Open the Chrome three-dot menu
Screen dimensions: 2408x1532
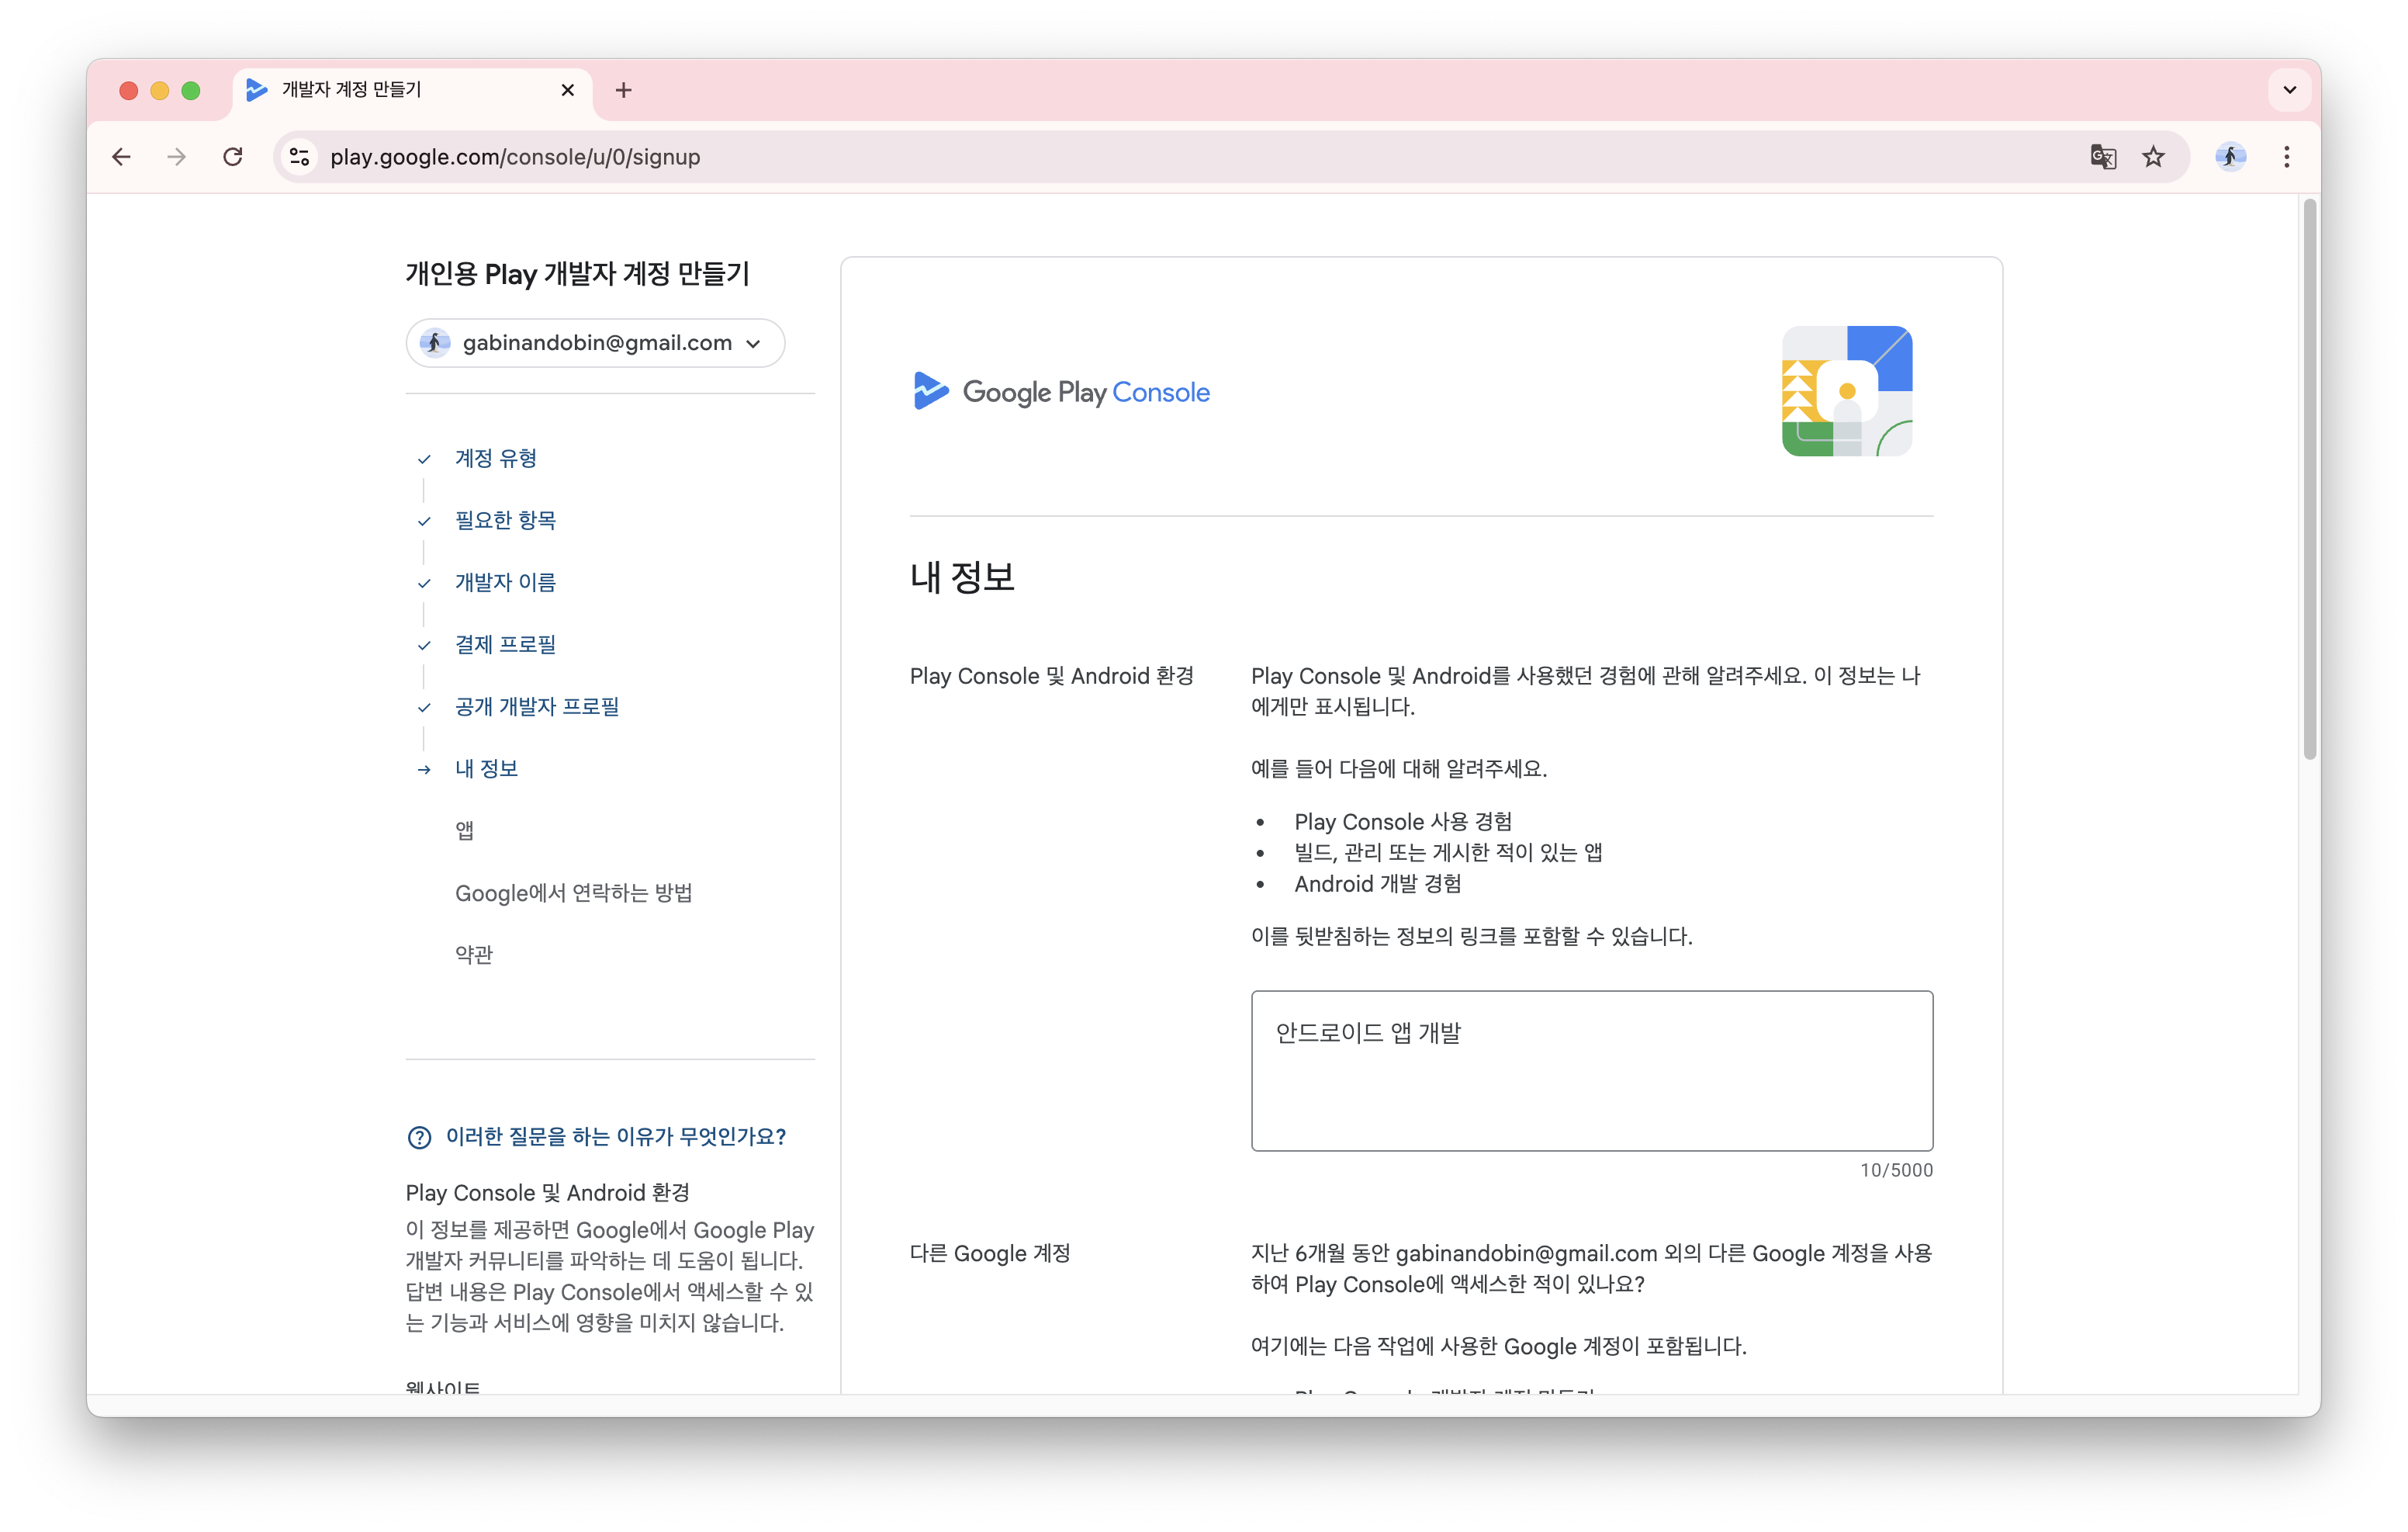[2286, 157]
